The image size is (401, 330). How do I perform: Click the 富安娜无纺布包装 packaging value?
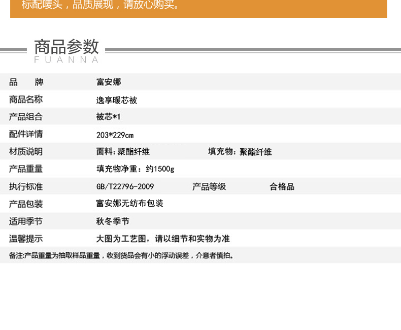pos(129,204)
